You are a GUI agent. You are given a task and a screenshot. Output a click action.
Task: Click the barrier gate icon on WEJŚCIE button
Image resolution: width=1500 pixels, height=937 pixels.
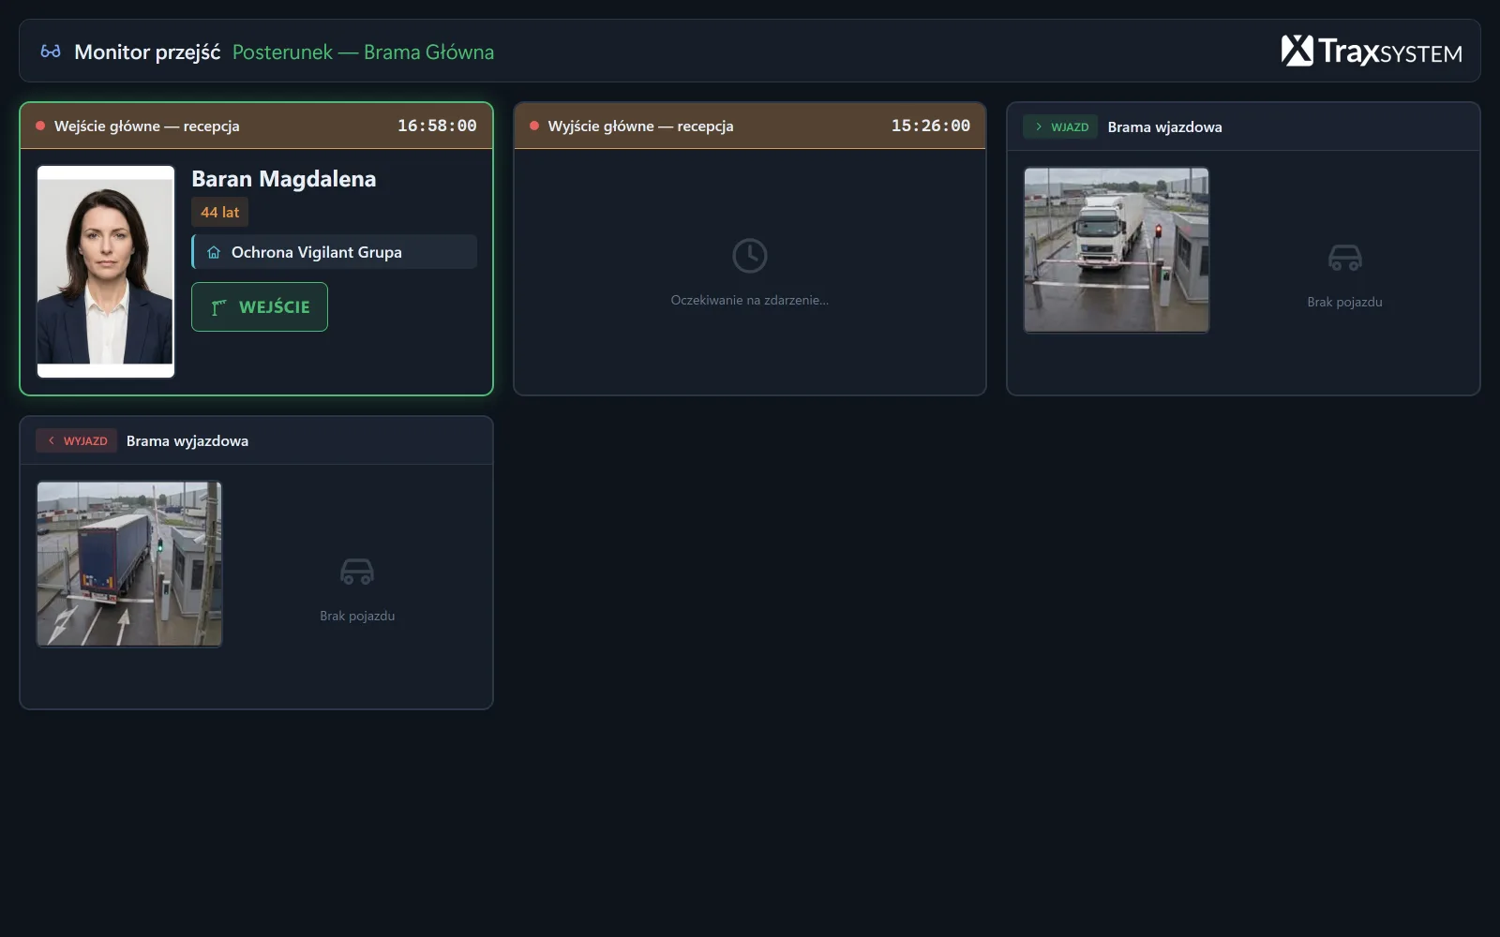(x=219, y=307)
